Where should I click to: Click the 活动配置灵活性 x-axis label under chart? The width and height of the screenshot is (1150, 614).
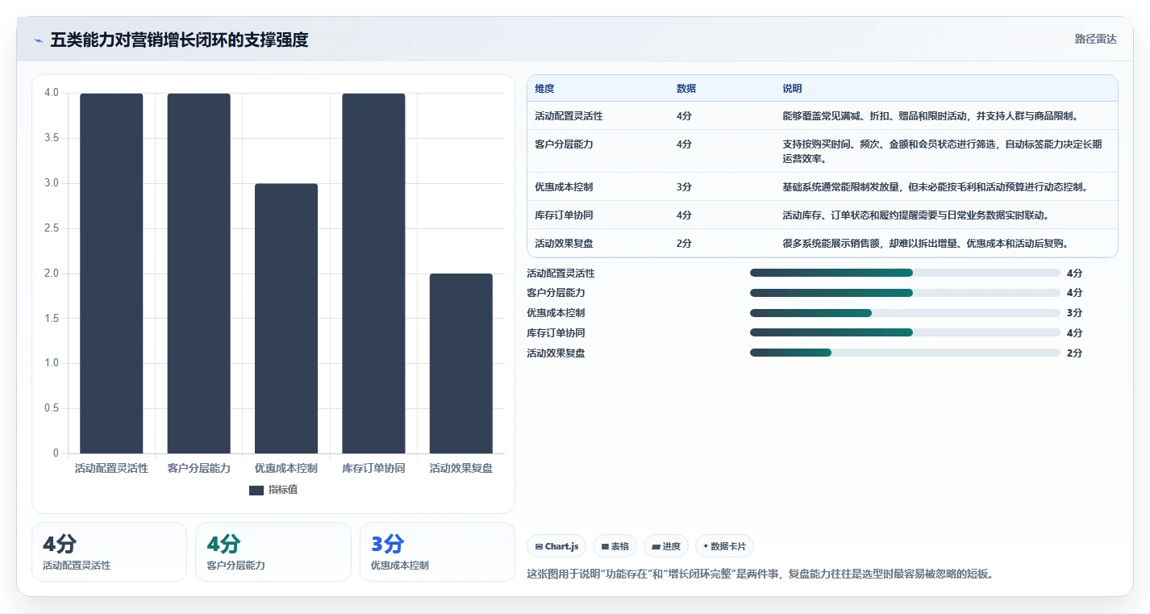coord(111,468)
